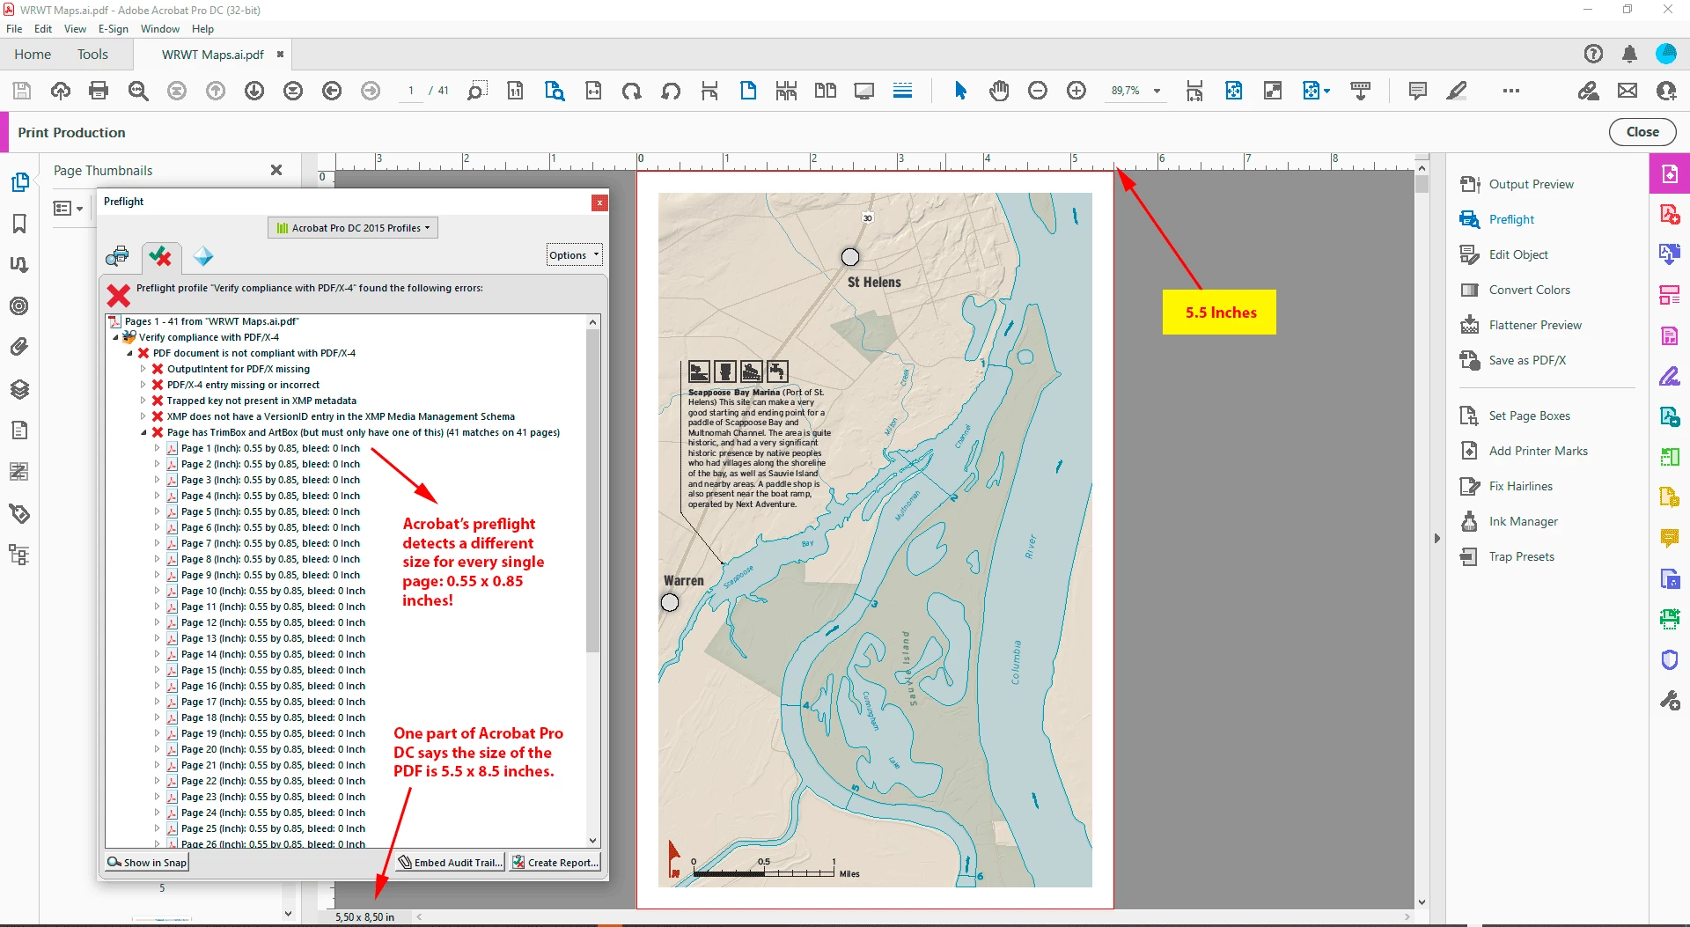The image size is (1690, 927).
Task: Click the Preflight results vertical scrollbar
Action: coord(593,493)
